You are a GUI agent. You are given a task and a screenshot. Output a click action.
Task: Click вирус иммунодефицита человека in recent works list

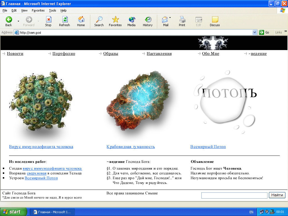[x=52, y=168]
